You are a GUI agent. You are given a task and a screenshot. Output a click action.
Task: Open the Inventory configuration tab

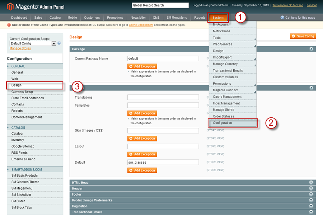coord(35,140)
